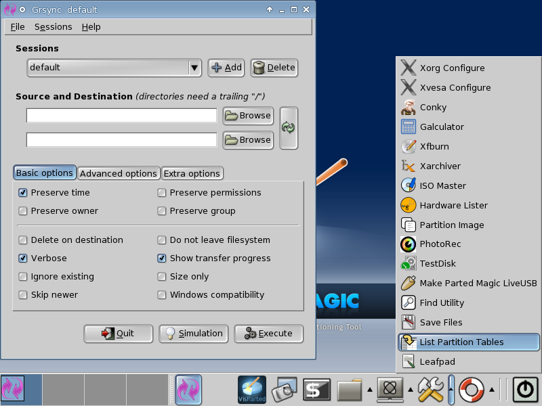Expand the arrow beside the lifebuoy icon
This screenshot has height=406, width=542.
(x=492, y=390)
